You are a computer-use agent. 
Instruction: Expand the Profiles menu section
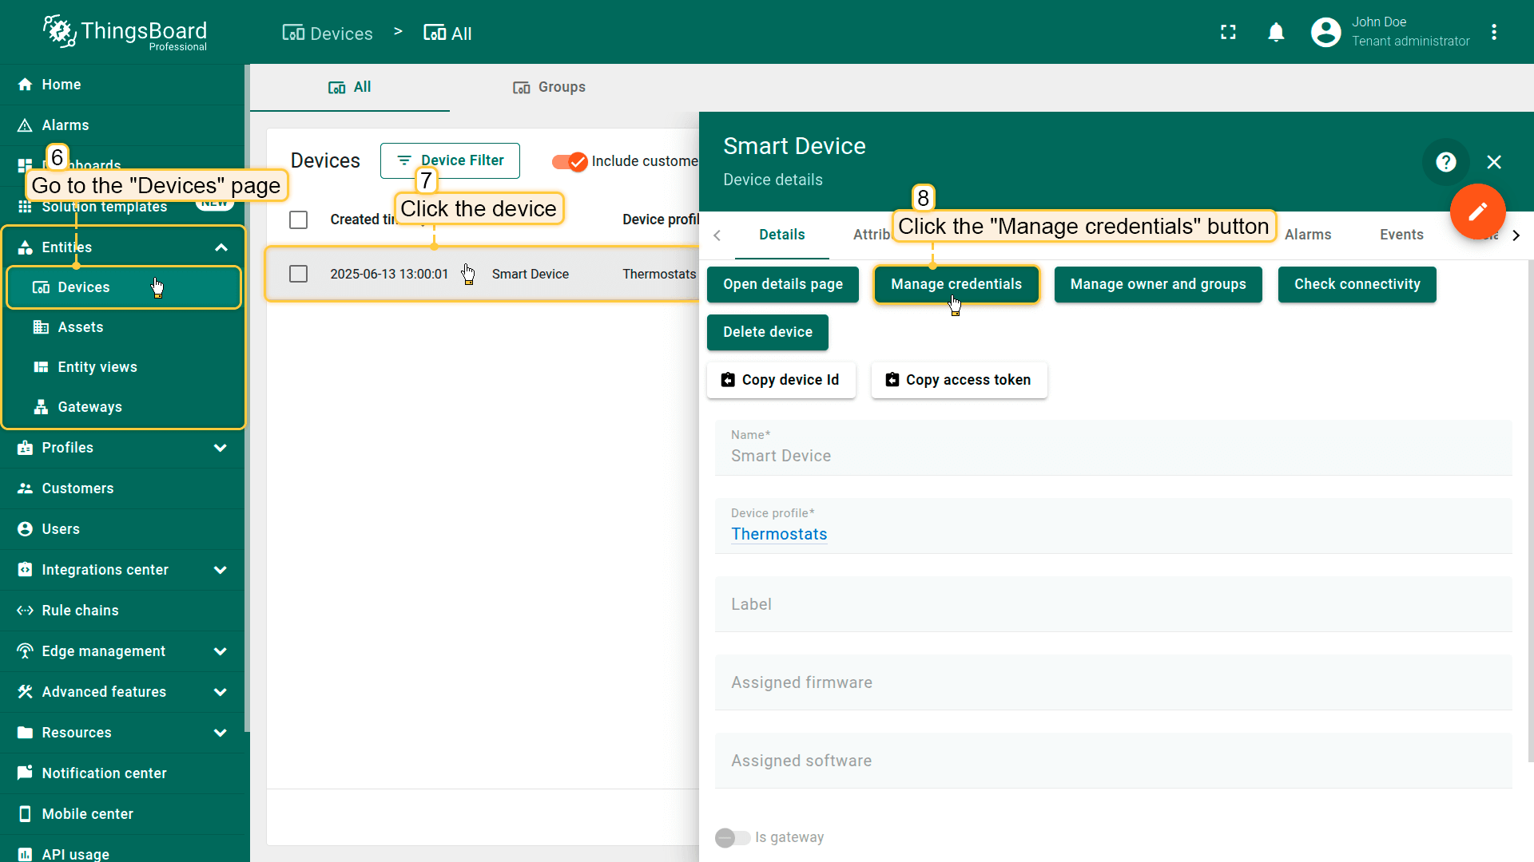pos(221,448)
